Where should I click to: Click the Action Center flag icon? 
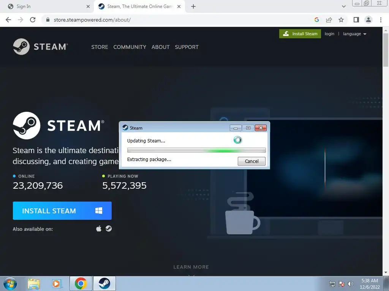342,284
